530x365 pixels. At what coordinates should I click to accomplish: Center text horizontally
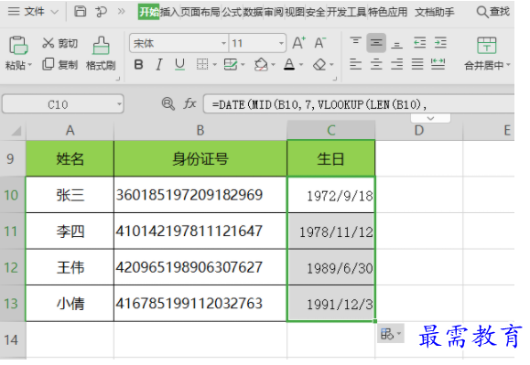[376, 64]
